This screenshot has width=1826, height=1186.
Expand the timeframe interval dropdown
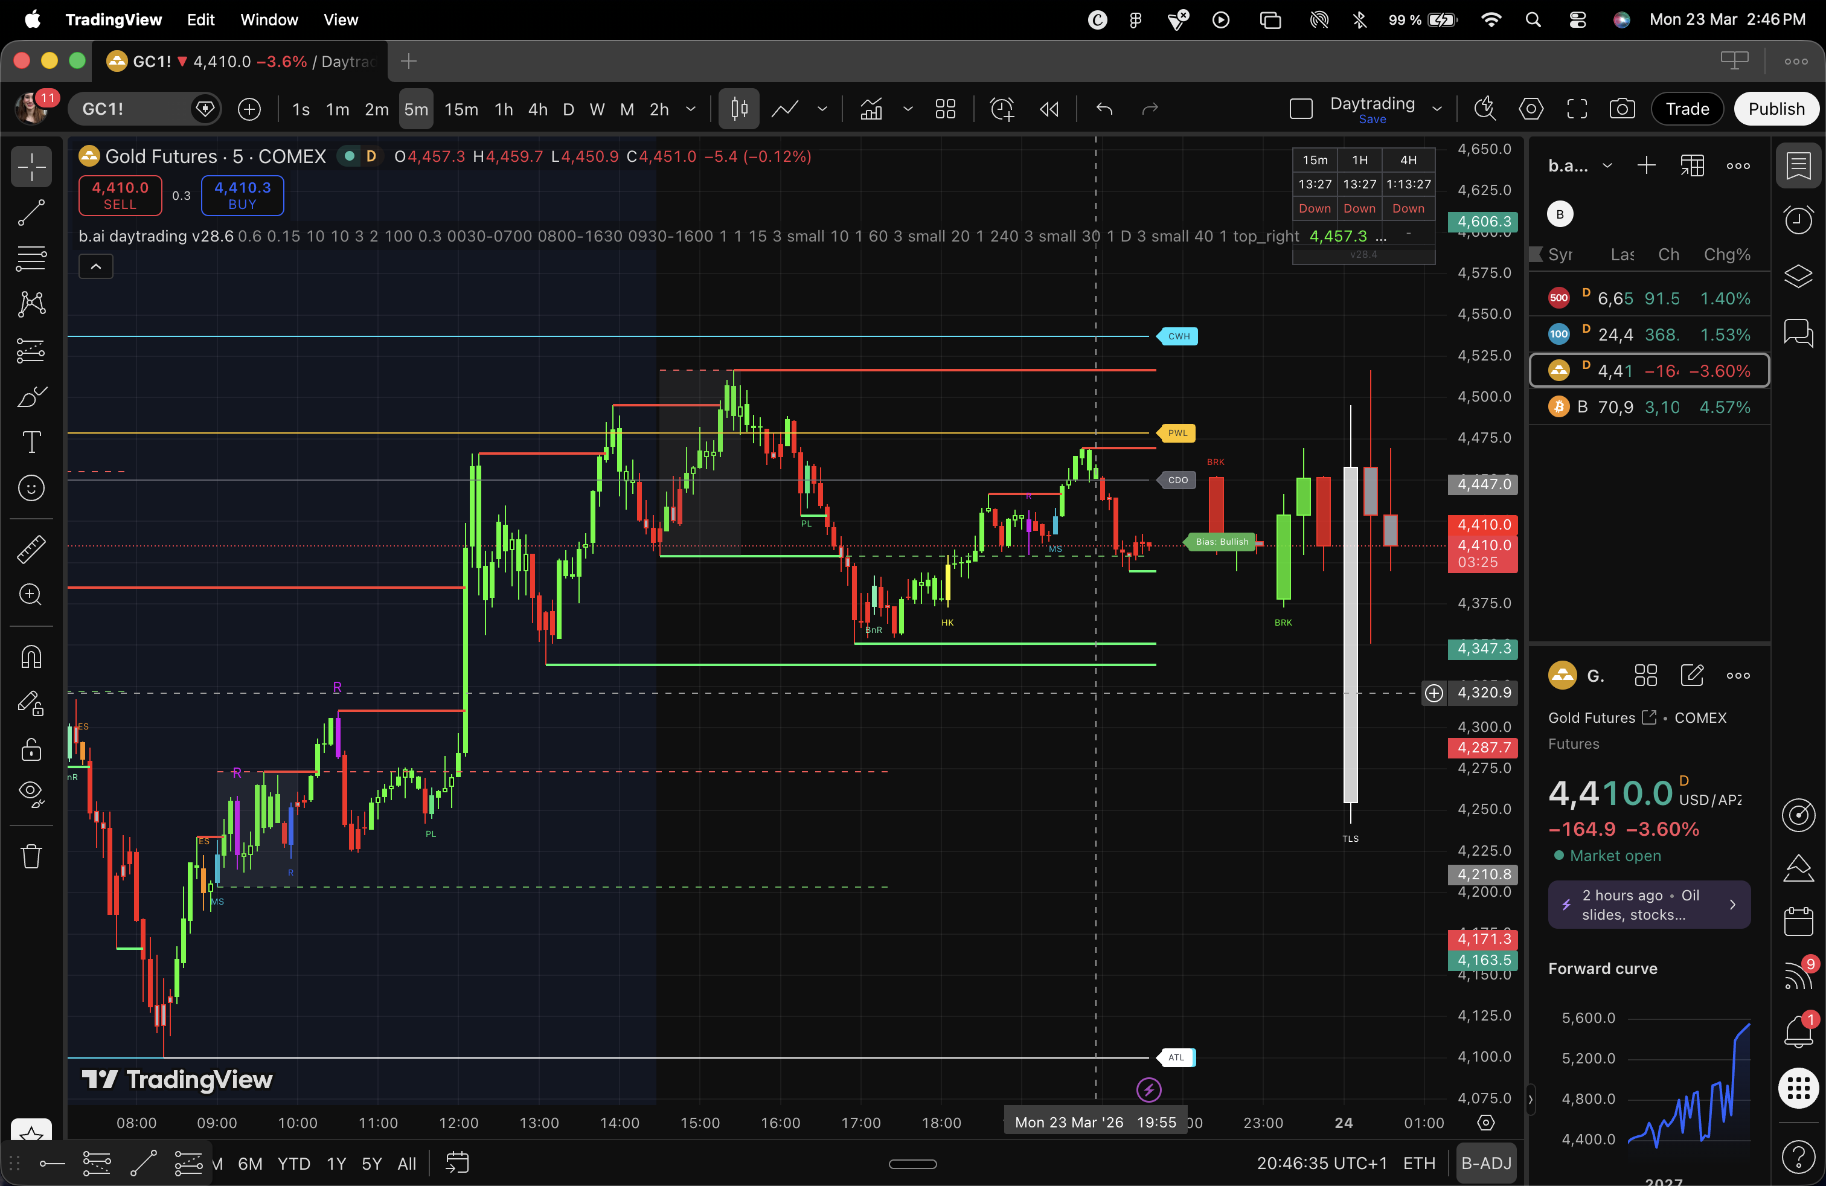(x=691, y=109)
